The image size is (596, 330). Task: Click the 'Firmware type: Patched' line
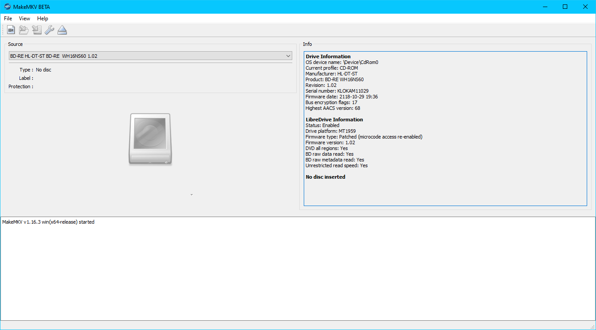tap(364, 137)
